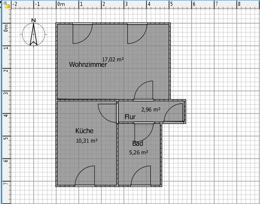Click the Flur room name label
260x204 pixels.
[x=130, y=117]
